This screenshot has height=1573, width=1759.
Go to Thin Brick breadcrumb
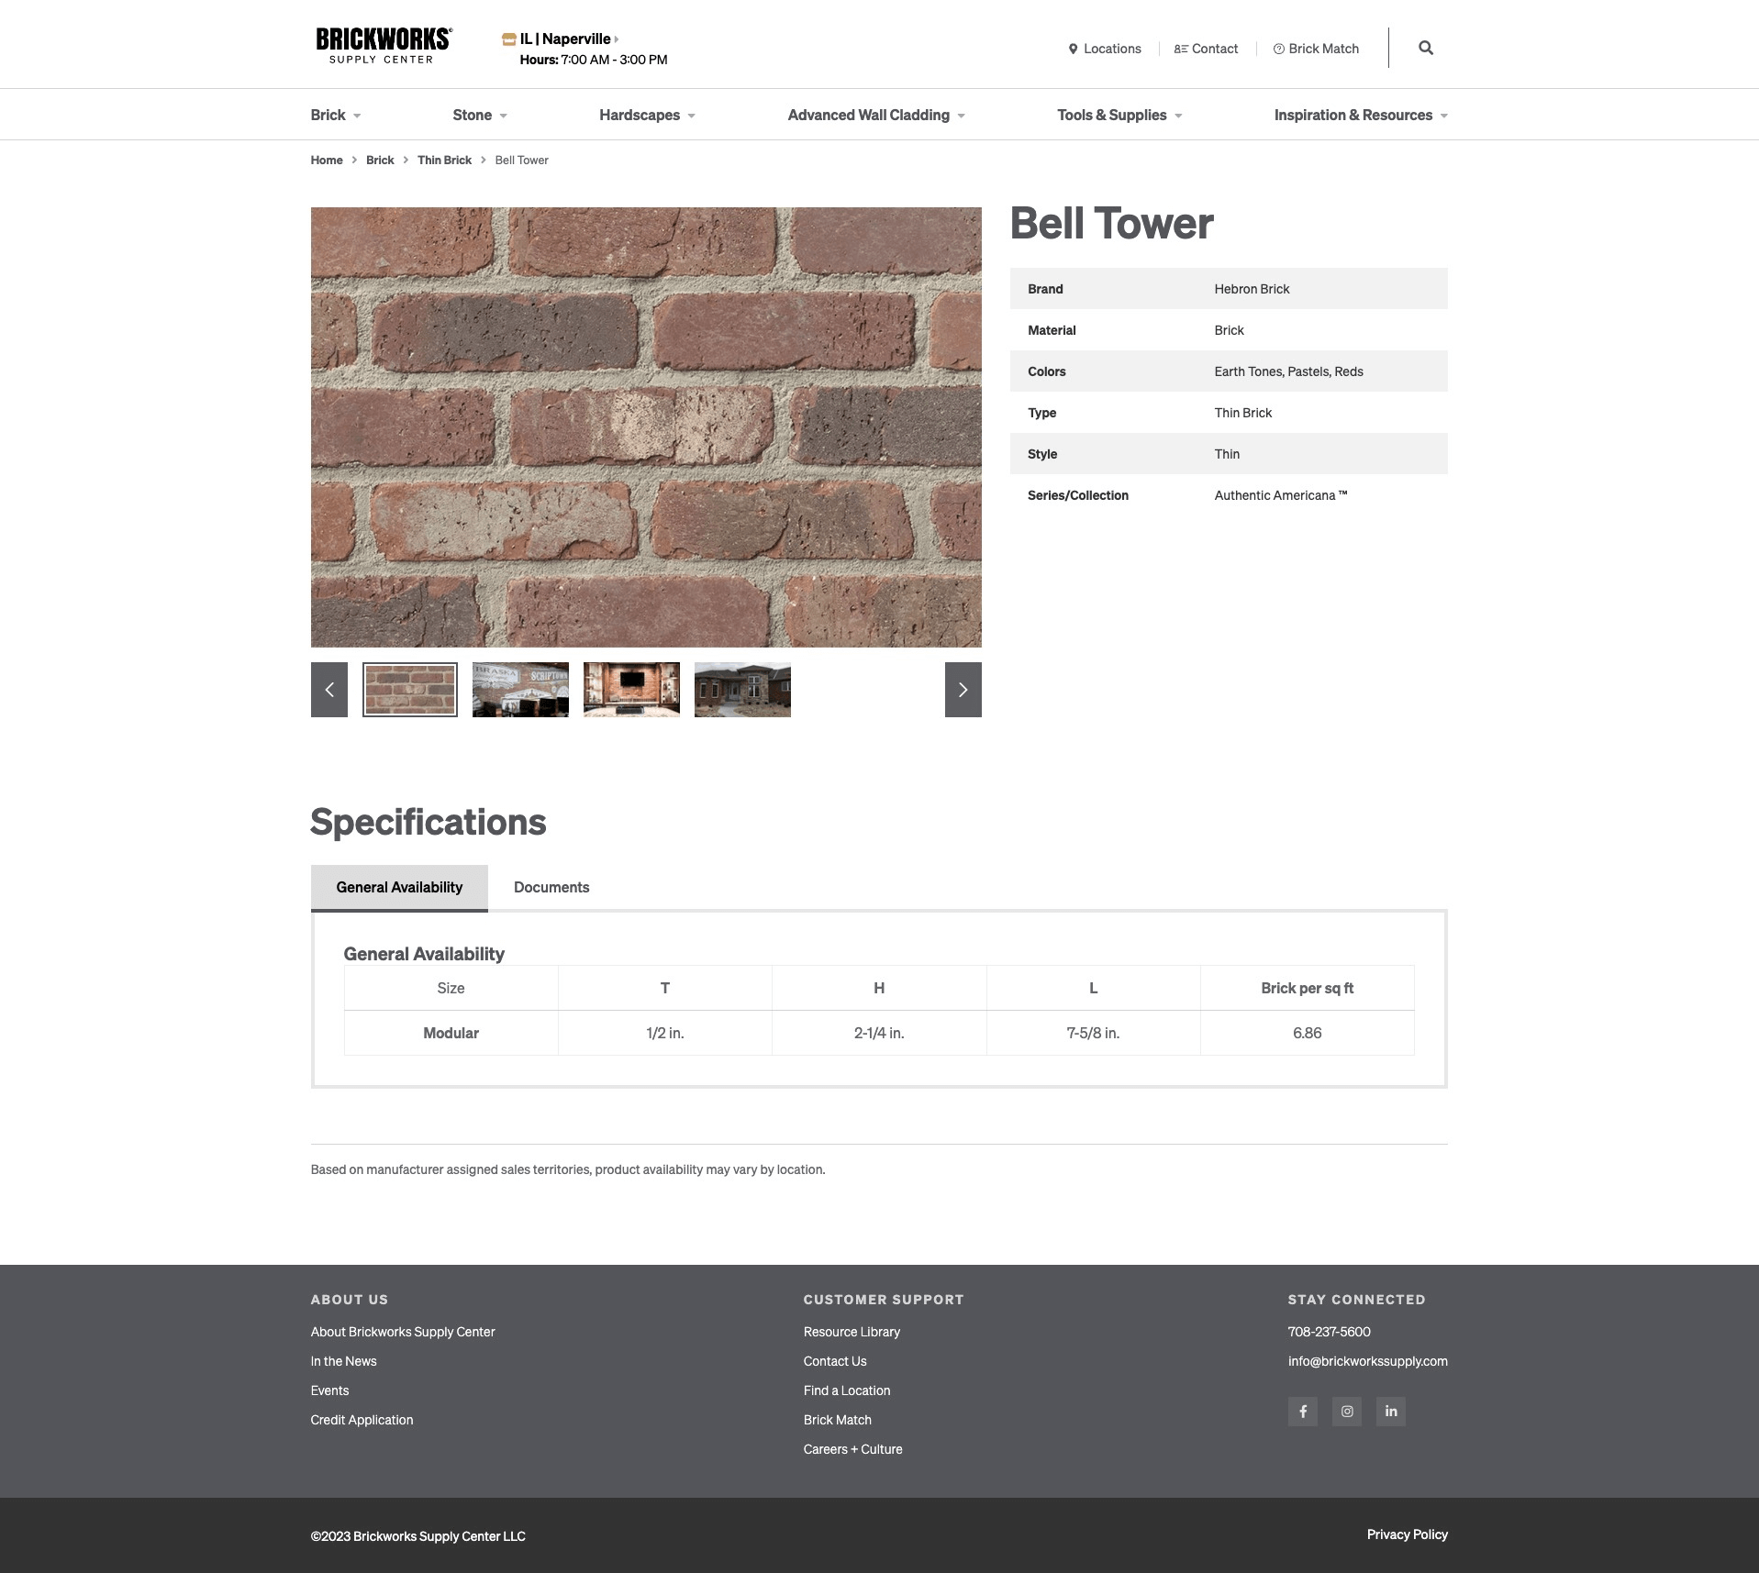(x=444, y=160)
